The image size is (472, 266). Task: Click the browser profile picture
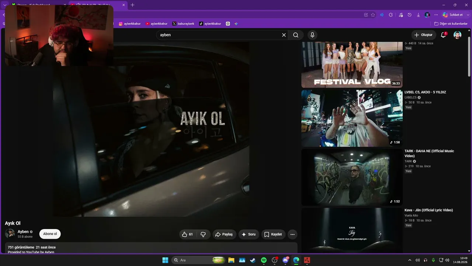tap(427, 15)
